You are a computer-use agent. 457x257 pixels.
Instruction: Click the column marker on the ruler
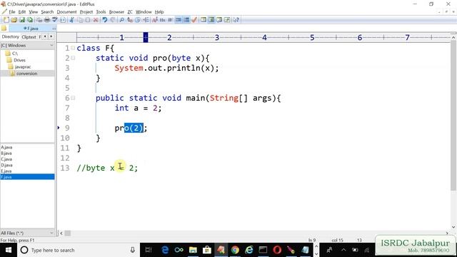[x=146, y=37]
